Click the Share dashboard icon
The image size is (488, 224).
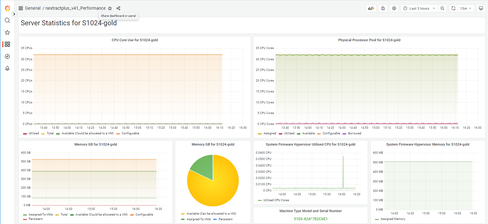(118, 8)
